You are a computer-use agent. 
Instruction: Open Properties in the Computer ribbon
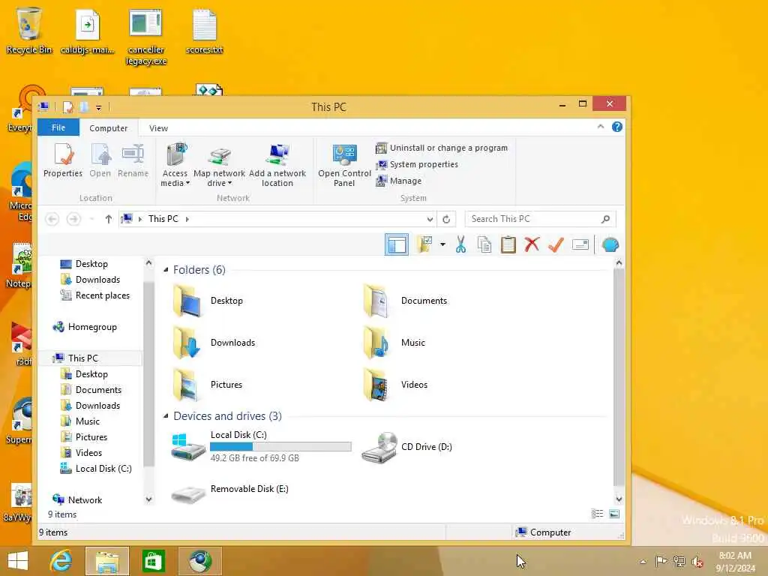[x=63, y=160]
